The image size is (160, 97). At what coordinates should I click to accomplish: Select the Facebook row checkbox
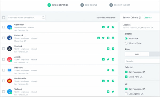(3, 38)
